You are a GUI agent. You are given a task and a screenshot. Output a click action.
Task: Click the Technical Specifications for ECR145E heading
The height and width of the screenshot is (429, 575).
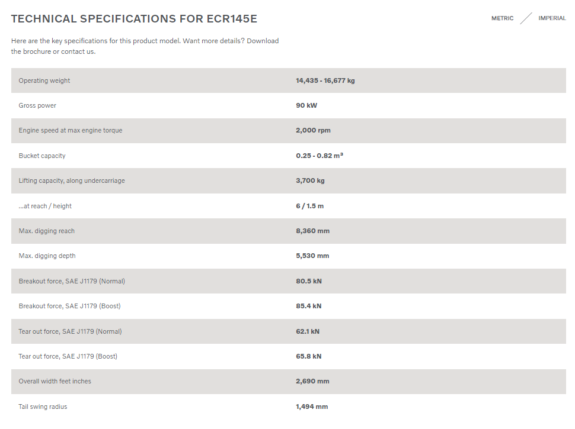pyautogui.click(x=134, y=19)
